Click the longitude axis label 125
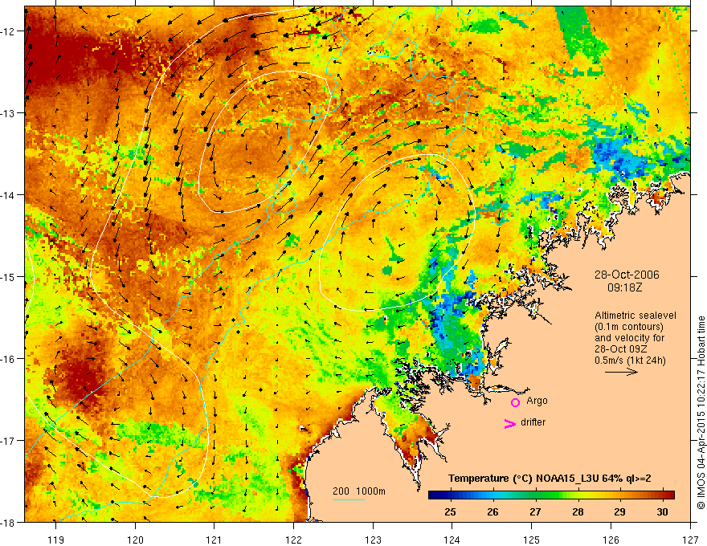This screenshot has height=546, width=707. pos(531,540)
